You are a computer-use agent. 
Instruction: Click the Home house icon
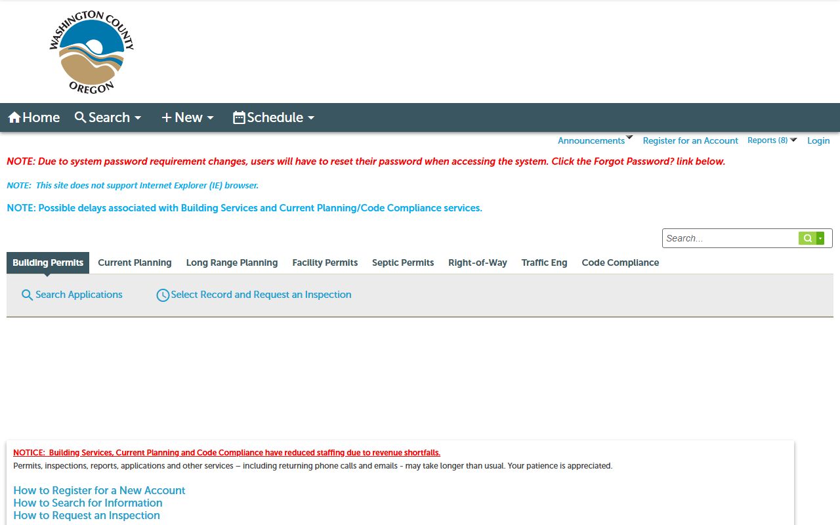click(x=14, y=117)
